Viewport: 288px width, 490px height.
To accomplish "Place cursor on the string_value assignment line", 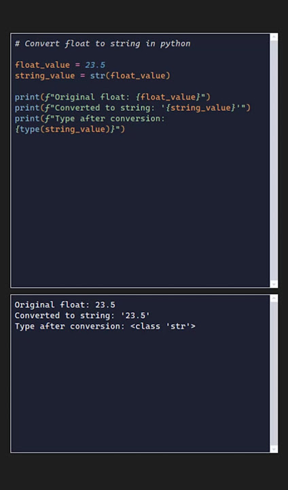I will (92, 76).
